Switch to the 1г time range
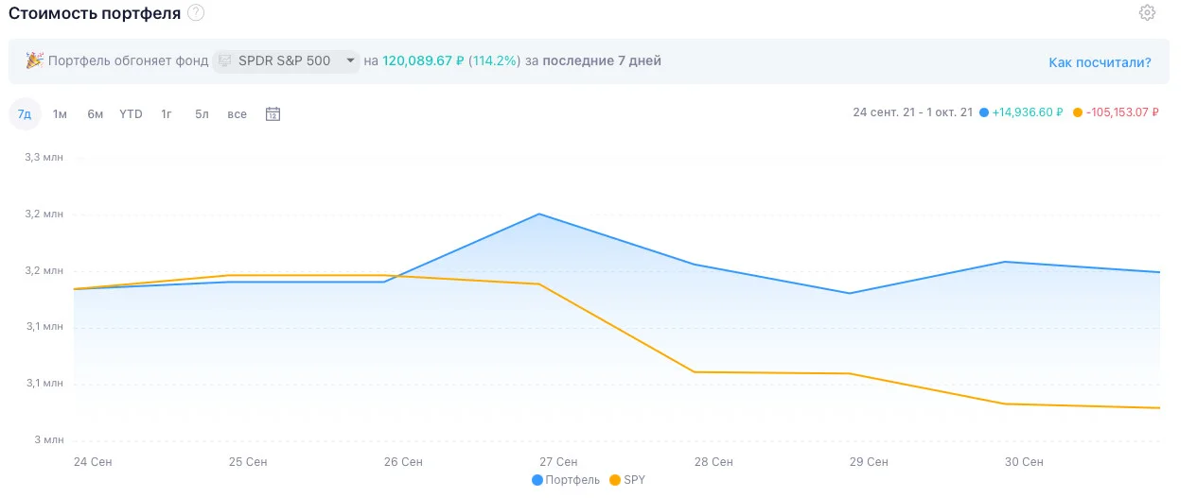 166,114
